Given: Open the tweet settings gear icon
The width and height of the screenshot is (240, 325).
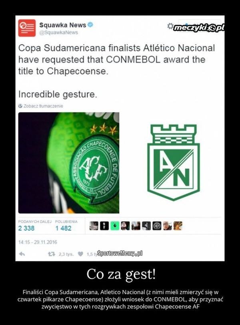Looking at the screenshot, I should tap(170, 26).
